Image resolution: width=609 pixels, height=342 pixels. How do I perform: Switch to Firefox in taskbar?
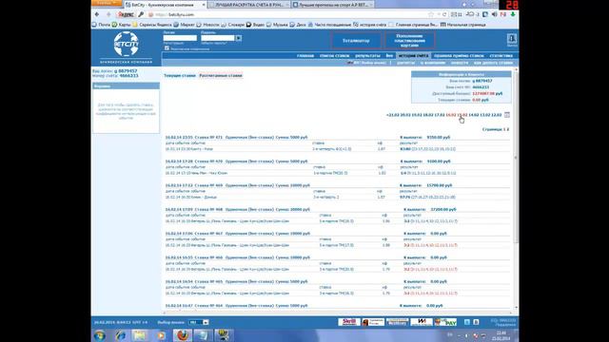point(182,335)
